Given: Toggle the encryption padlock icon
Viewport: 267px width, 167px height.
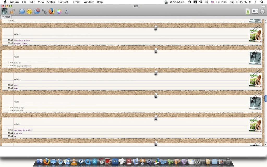Looking at the screenshot, I should click(12, 11).
